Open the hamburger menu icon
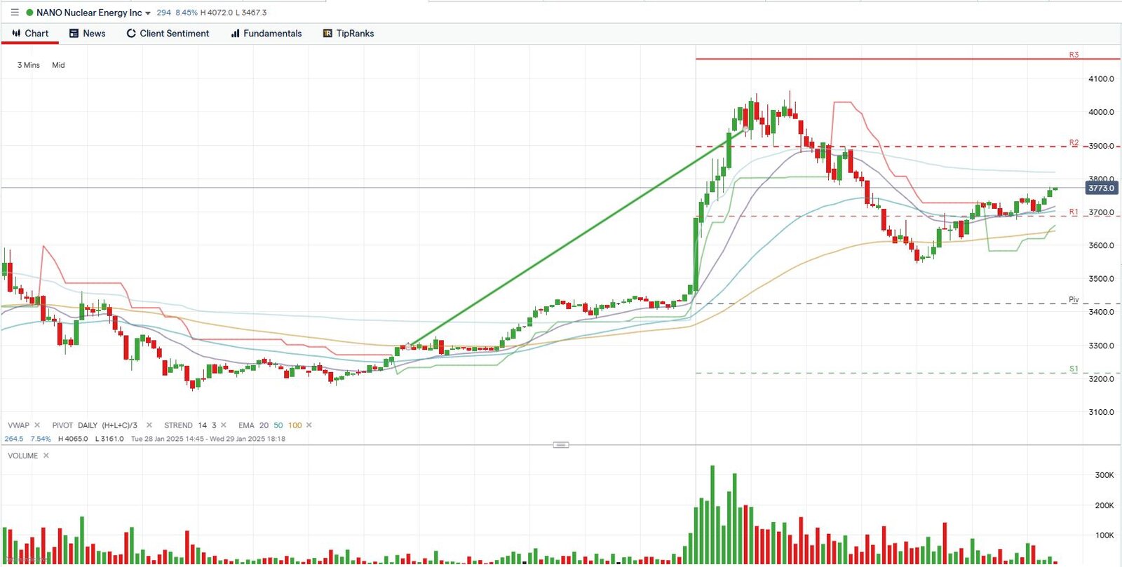 point(15,13)
